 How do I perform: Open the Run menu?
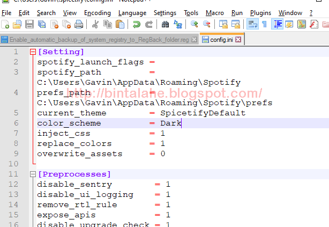(x=237, y=13)
